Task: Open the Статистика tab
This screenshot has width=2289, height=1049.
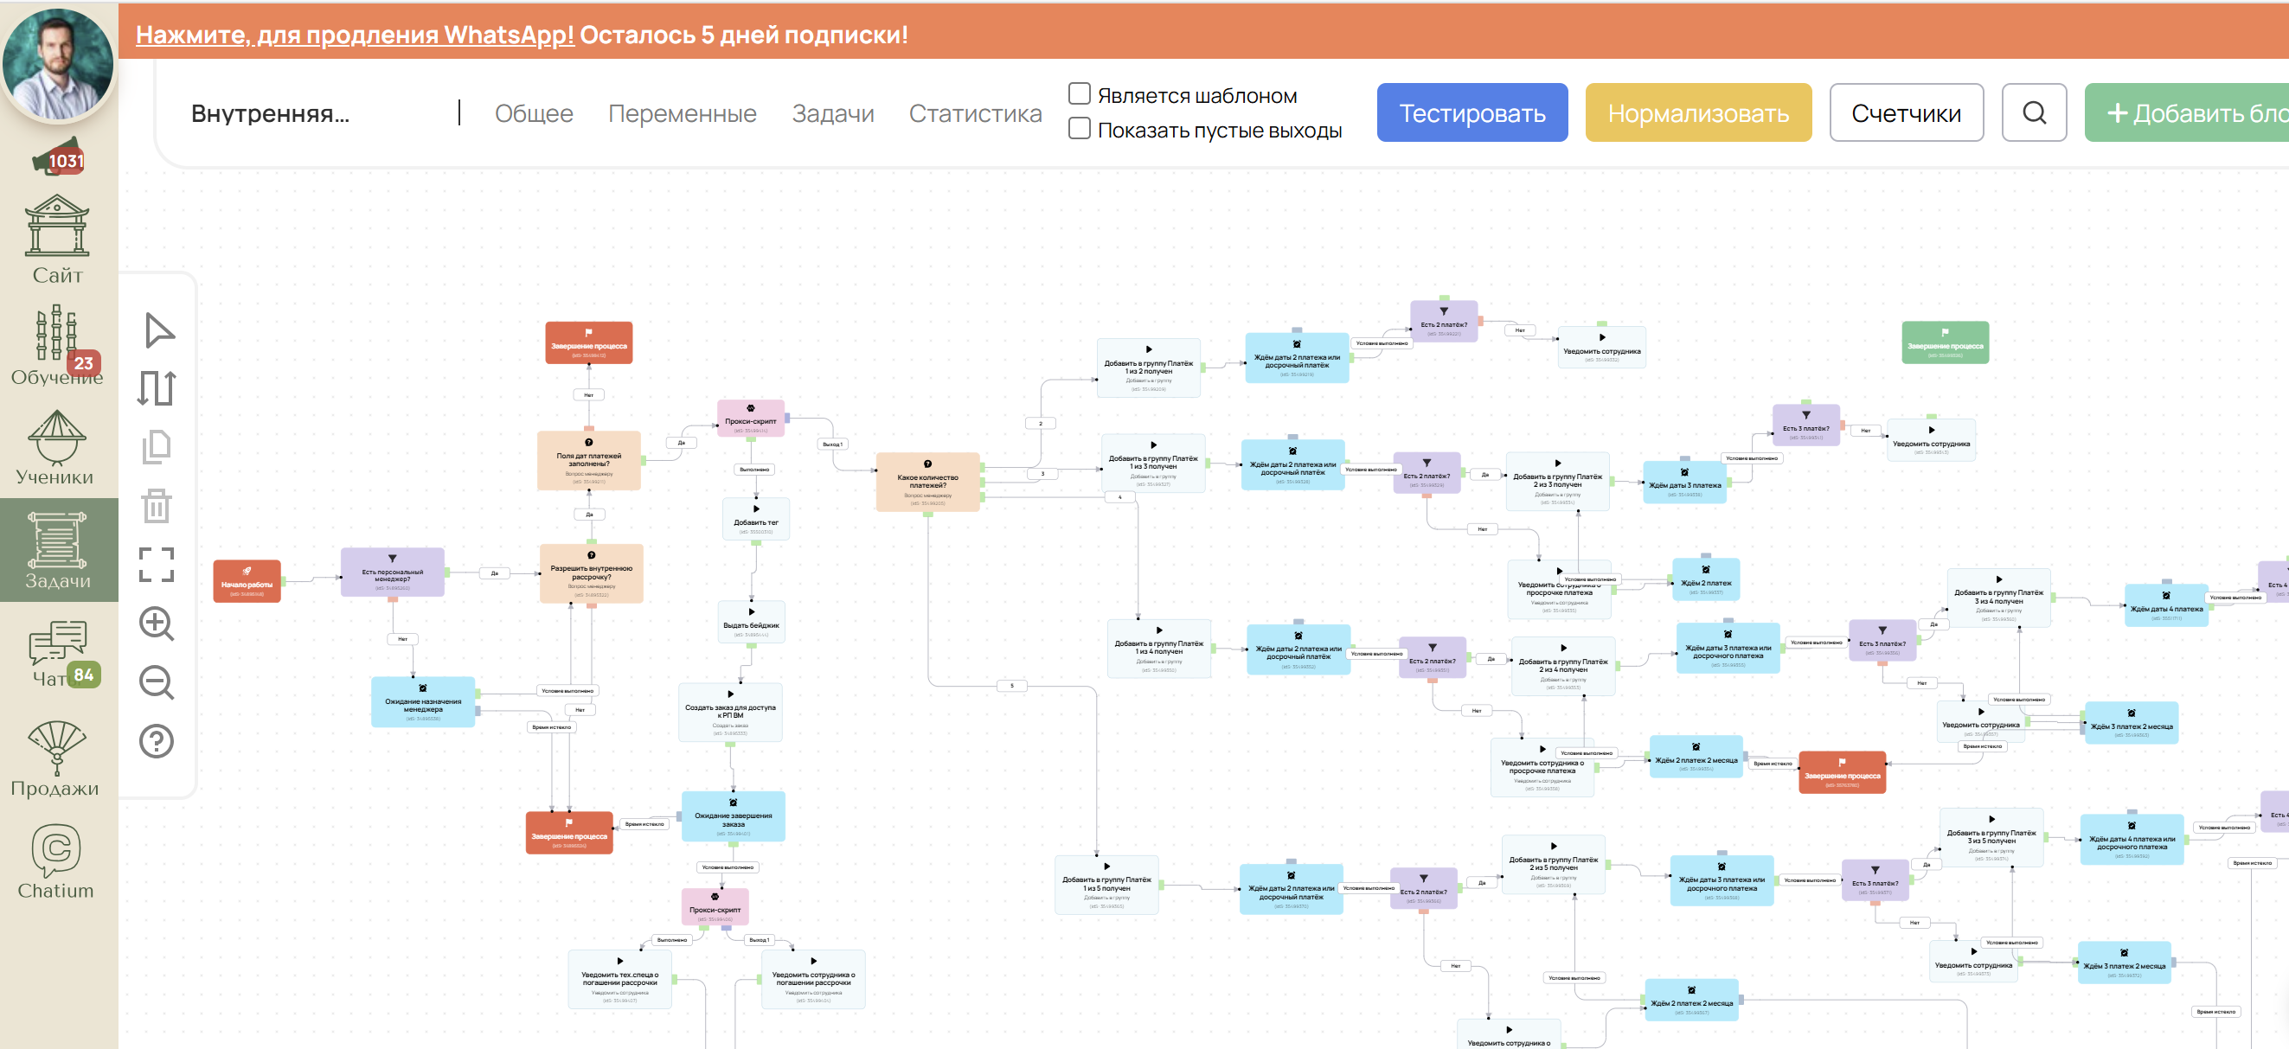Action: [x=975, y=113]
